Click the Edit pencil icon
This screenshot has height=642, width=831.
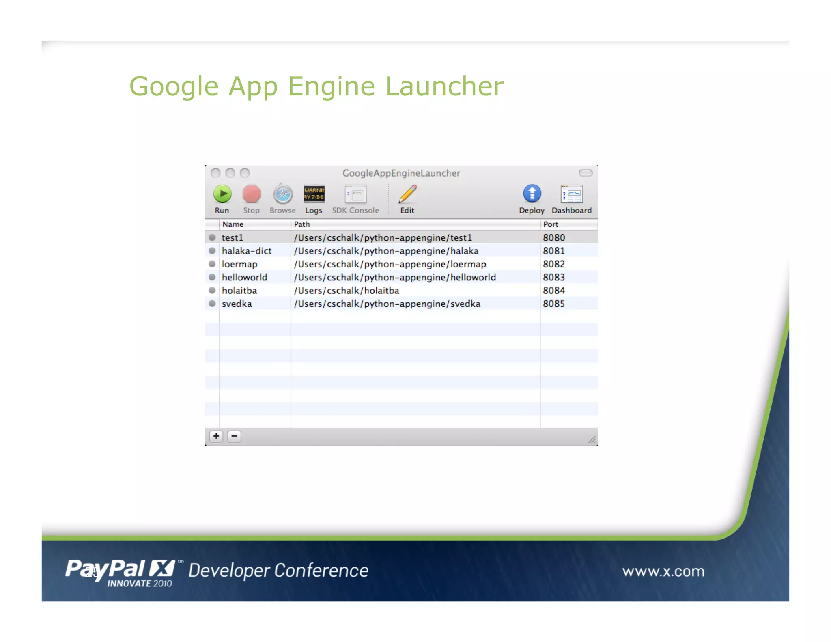pyautogui.click(x=407, y=194)
